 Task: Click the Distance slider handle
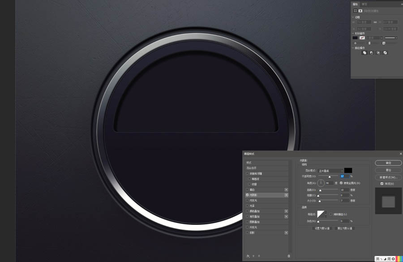[x=320, y=190]
